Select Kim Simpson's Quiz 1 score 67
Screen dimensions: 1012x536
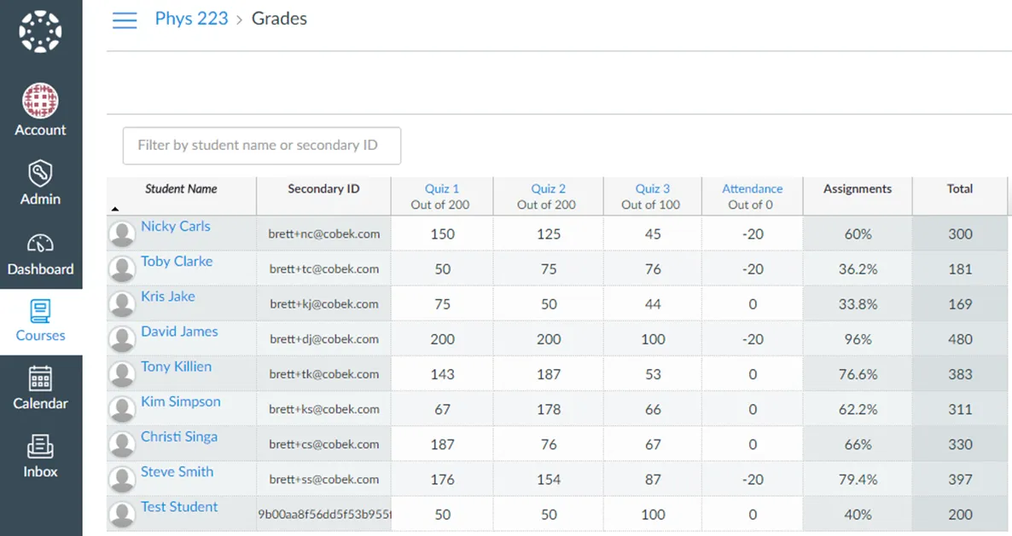click(442, 409)
